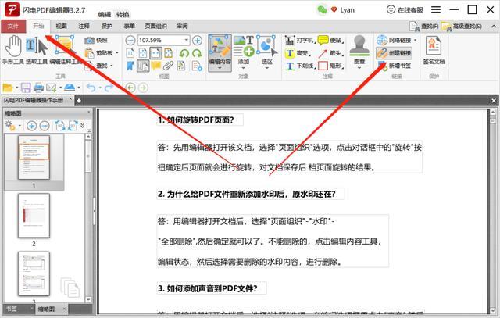Image resolution: width=500 pixels, height=318 pixels.
Task: Click the open folder icon in quick toolbar
Action: (8, 88)
